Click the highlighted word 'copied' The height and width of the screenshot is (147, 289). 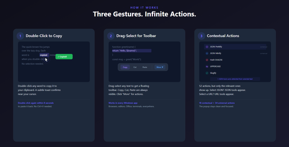(x=44, y=55)
